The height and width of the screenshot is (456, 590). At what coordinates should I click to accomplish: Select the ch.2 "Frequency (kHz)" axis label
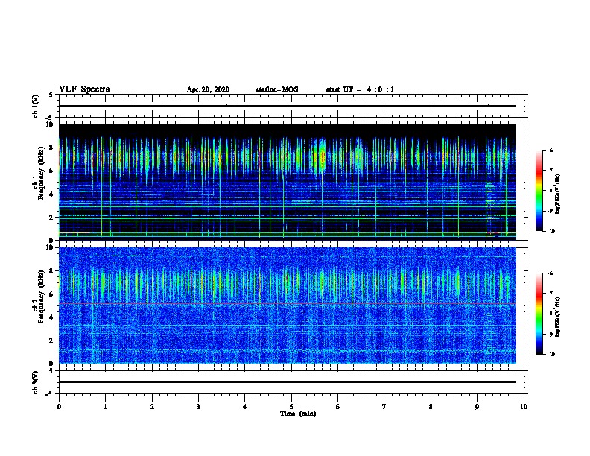tap(41, 297)
